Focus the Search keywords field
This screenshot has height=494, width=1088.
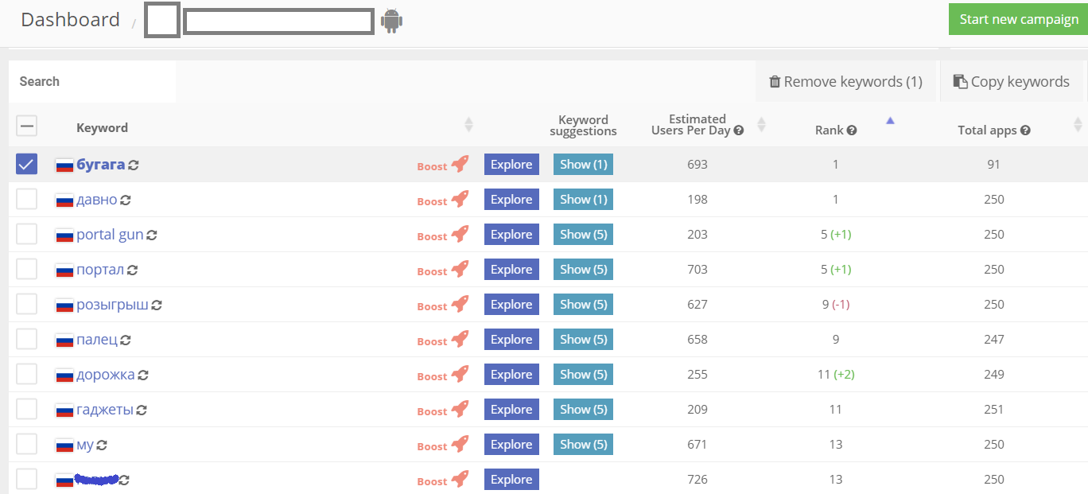(x=92, y=82)
